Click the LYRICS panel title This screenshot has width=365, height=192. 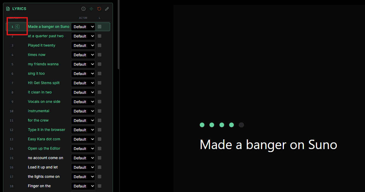(19, 9)
